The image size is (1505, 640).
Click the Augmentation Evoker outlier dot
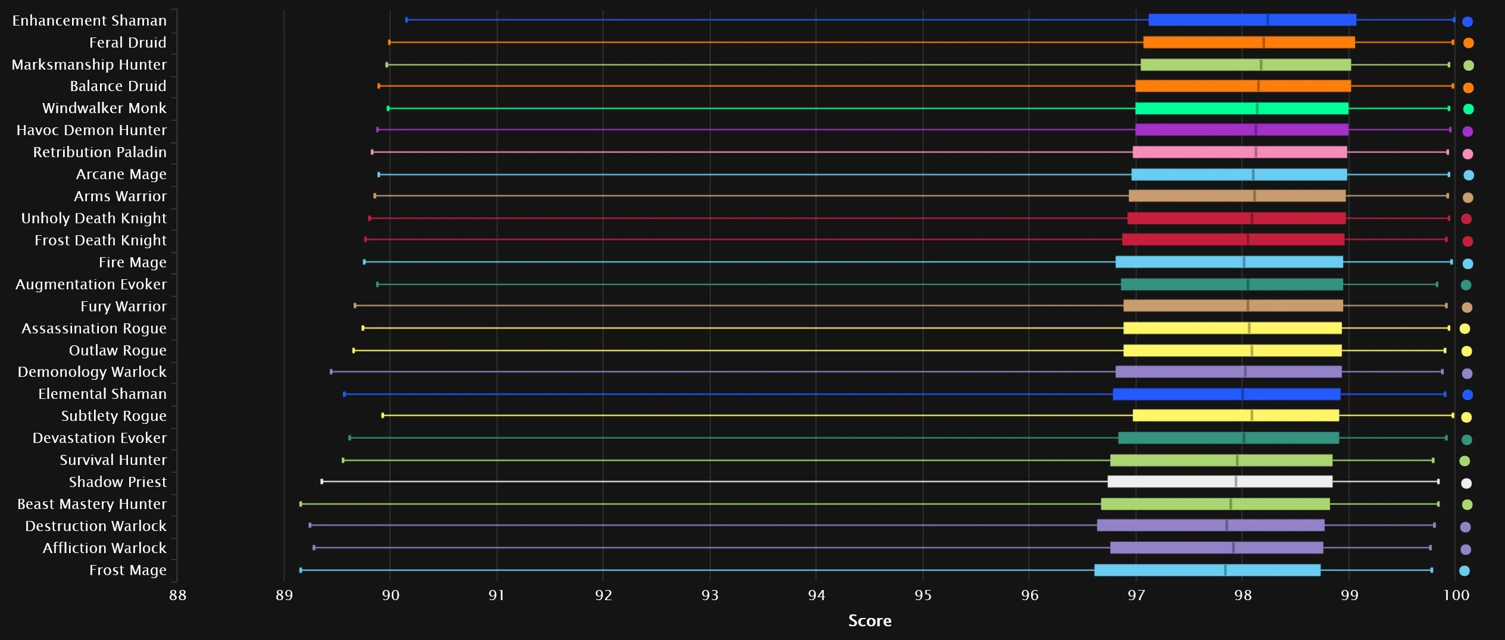click(x=1466, y=285)
